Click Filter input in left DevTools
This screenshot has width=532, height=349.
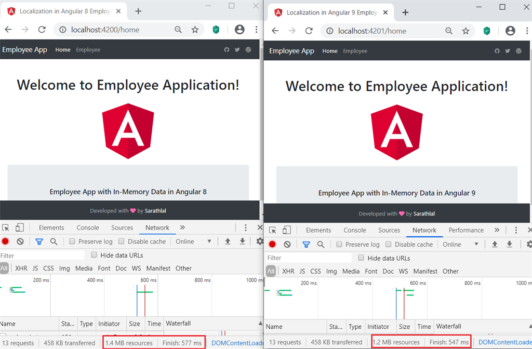click(x=42, y=256)
